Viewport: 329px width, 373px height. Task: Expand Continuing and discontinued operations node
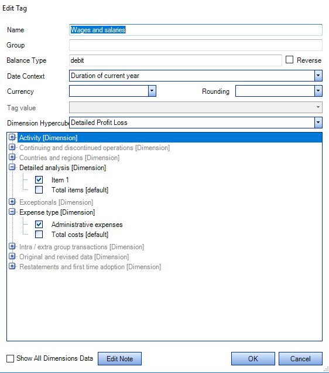12,147
